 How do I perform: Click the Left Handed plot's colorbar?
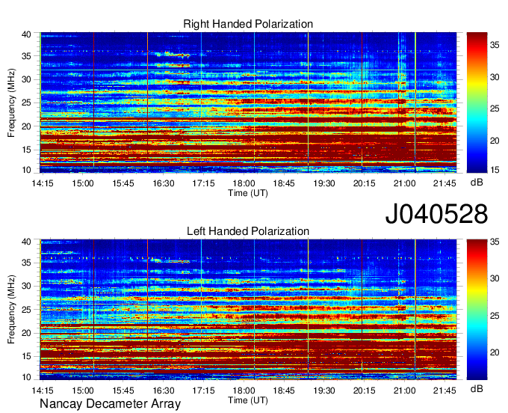point(477,310)
